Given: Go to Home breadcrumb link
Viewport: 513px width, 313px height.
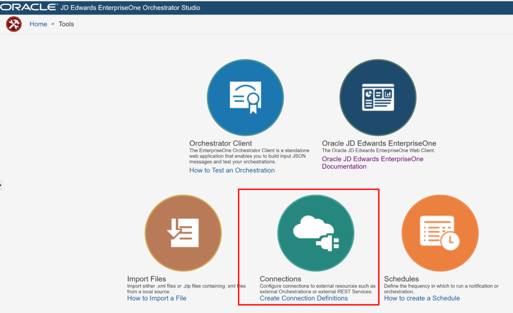Looking at the screenshot, I should 38,24.
